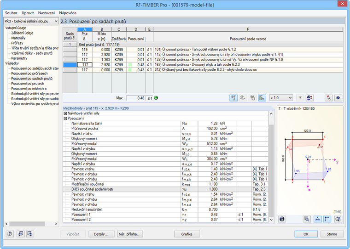The height and width of the screenshot is (249, 350).
Task: Click the eye view mode icon
Action: [x=338, y=98]
